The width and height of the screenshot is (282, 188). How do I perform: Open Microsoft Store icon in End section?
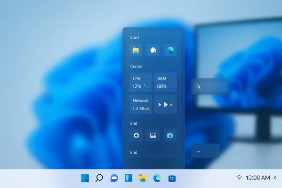click(x=170, y=135)
